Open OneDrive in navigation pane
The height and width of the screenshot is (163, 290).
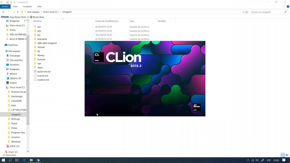13,45
